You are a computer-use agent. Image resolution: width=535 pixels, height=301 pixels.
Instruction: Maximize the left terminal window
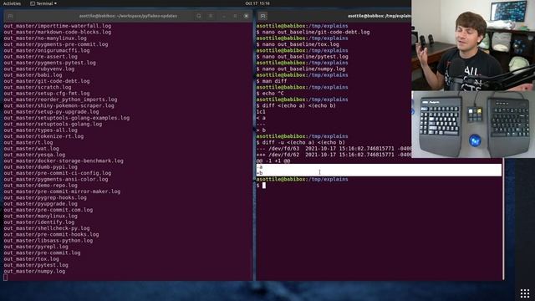pyautogui.click(x=235, y=16)
